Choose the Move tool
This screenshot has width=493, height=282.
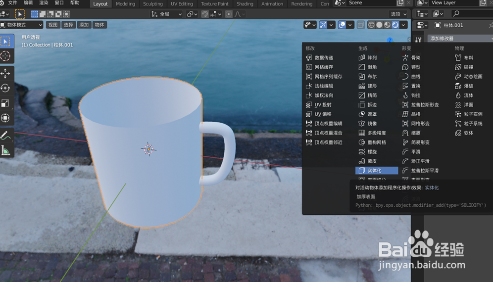(5, 74)
